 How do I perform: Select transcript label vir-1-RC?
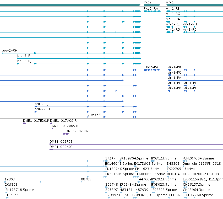(190, 30)
